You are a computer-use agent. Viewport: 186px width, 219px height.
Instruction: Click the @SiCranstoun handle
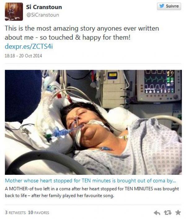pos(42,15)
